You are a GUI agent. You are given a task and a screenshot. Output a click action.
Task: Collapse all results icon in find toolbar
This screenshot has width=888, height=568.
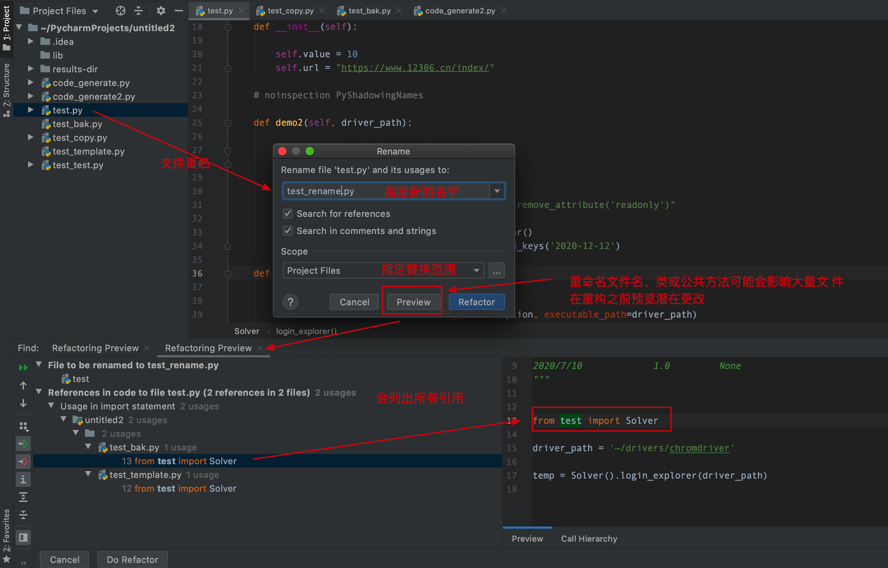[x=23, y=515]
